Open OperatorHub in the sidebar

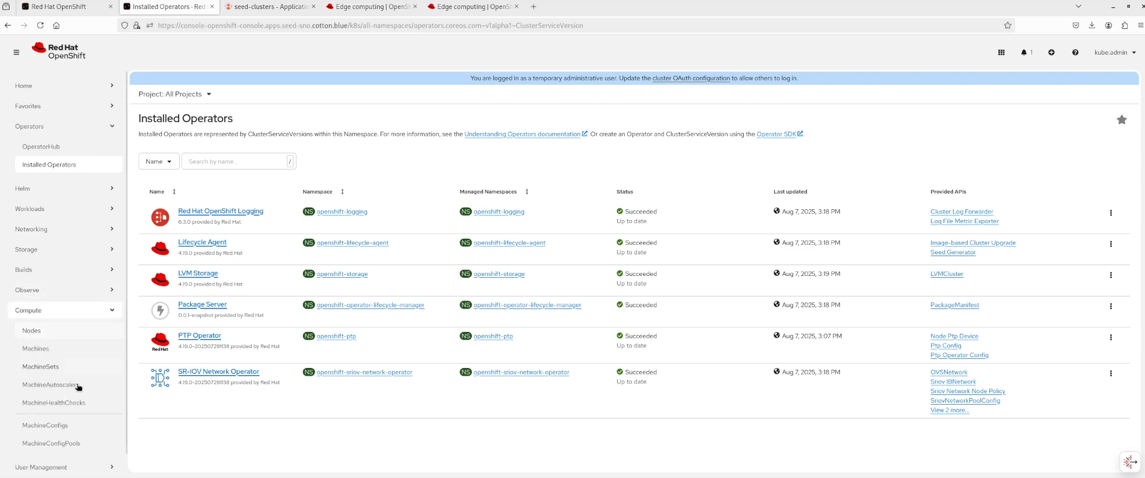tap(41, 147)
